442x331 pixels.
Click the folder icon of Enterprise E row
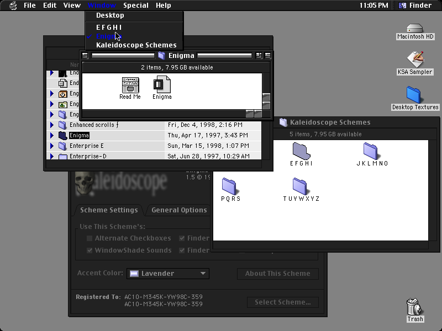[x=62, y=146]
